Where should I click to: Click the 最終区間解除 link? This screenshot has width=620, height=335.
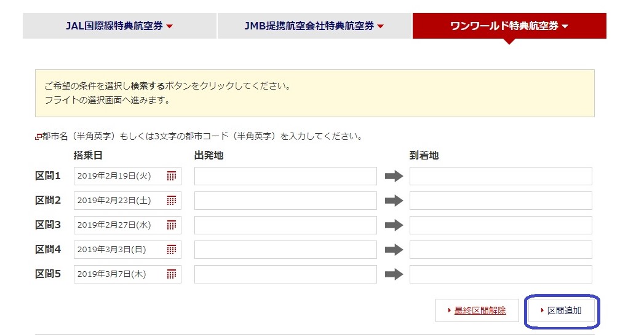pyautogui.click(x=480, y=310)
